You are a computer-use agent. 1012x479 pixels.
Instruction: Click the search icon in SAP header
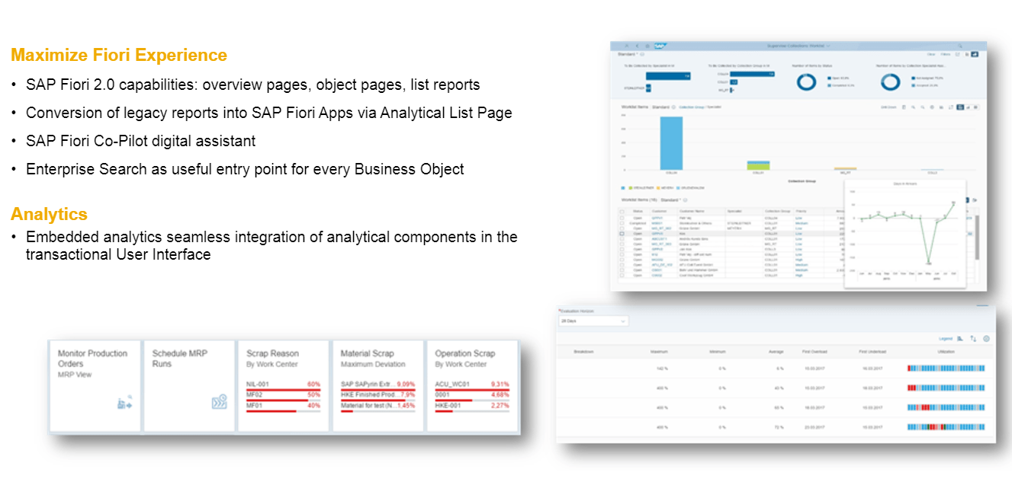click(x=959, y=46)
